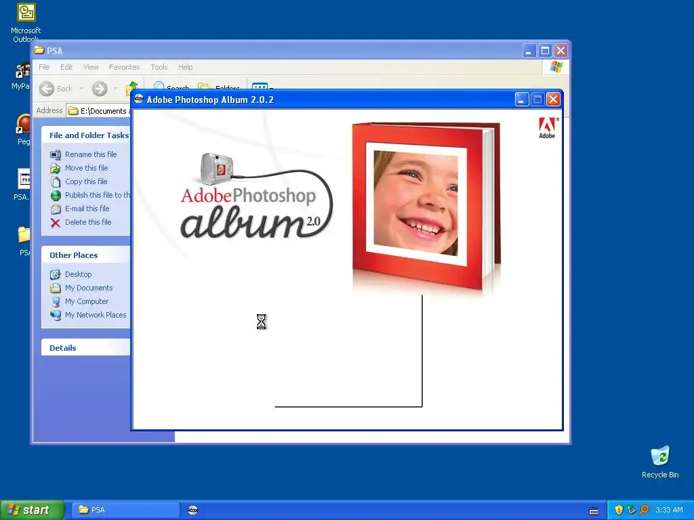The height and width of the screenshot is (520, 694).
Task: Open Back history dropdown arrow
Action: point(81,89)
